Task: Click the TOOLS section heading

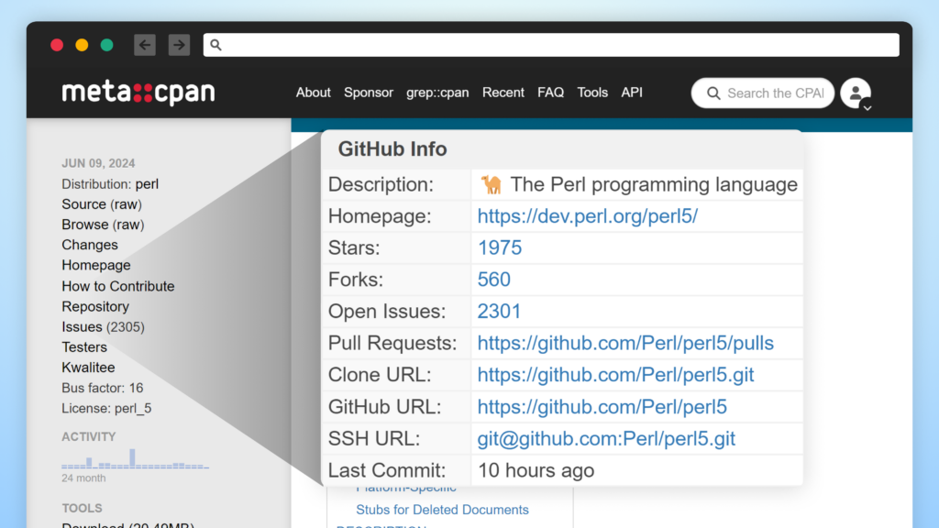Action: 82,508
